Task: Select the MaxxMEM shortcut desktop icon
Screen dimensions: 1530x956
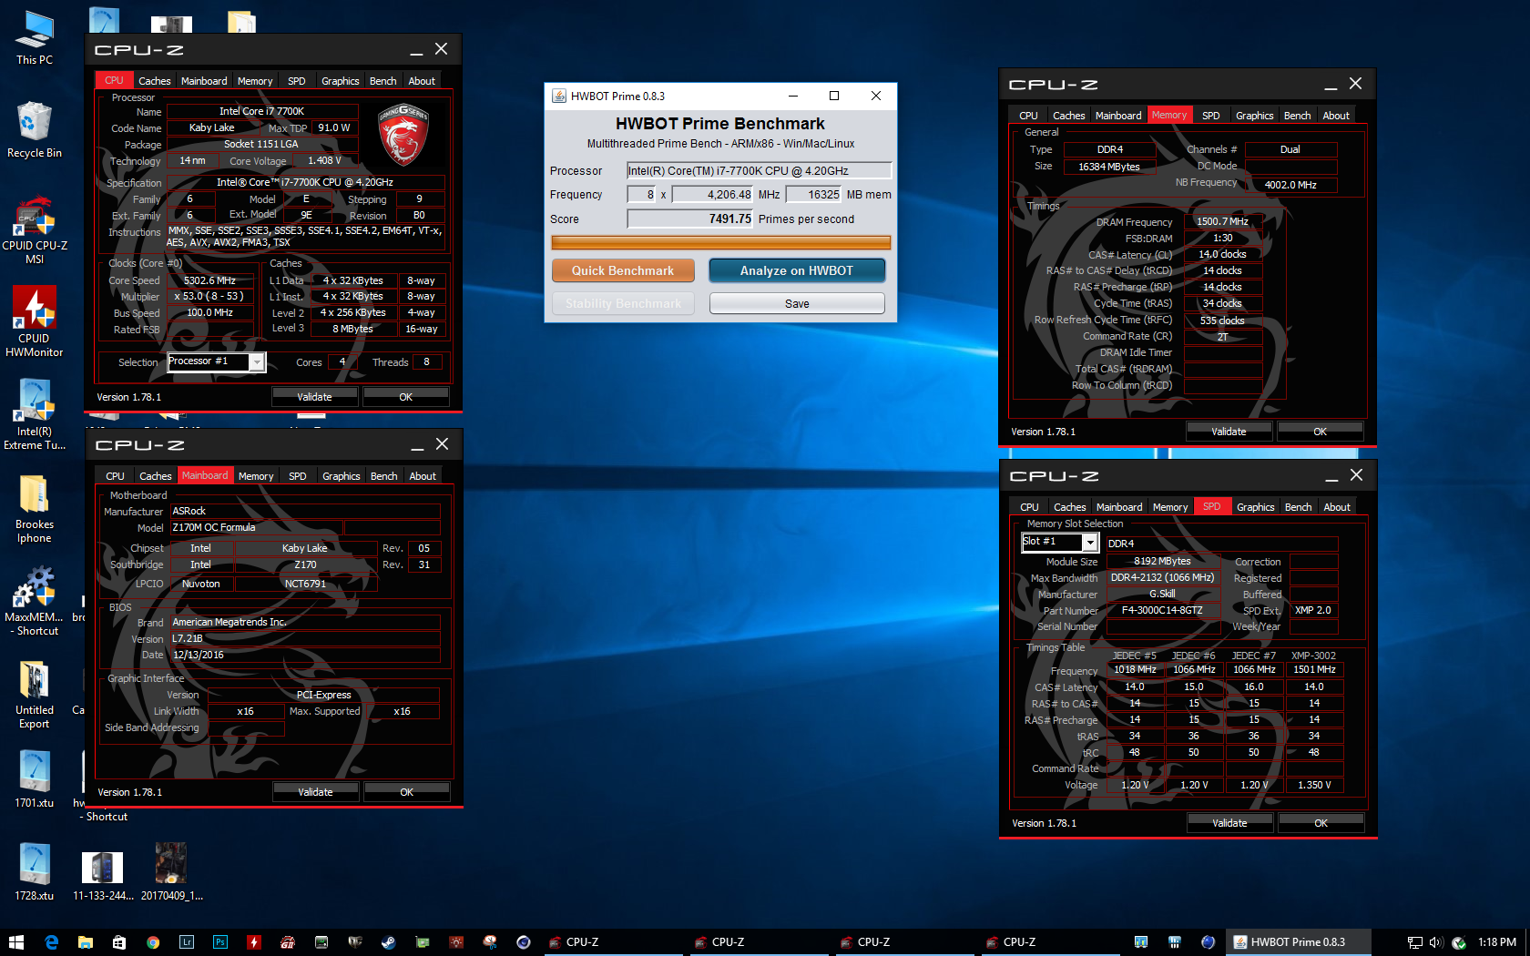Action: [35, 601]
